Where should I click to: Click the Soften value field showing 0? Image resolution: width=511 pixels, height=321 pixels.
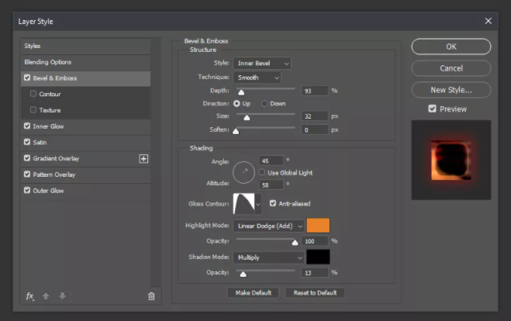pyautogui.click(x=315, y=130)
